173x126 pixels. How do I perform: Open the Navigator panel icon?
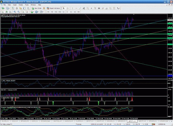pyautogui.click(x=20, y=8)
